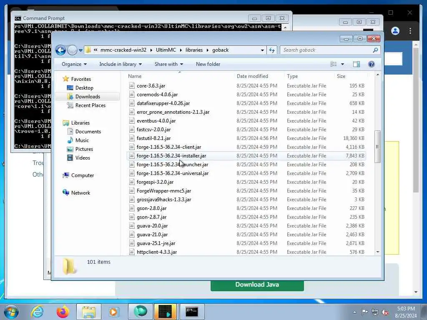Toggle the preview pane
Viewport: 427px width, 320px height.
pos(357,64)
